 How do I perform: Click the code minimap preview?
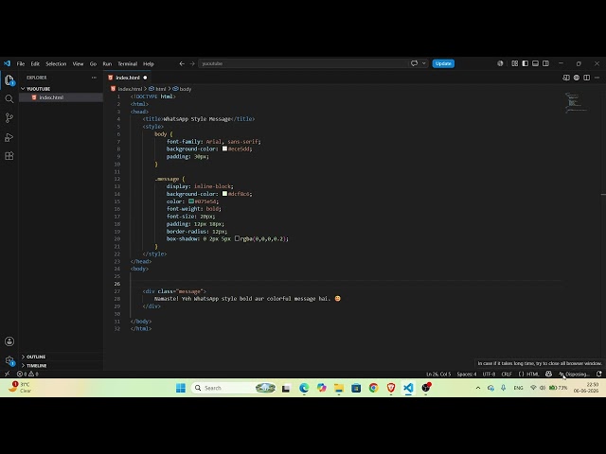coord(576,103)
